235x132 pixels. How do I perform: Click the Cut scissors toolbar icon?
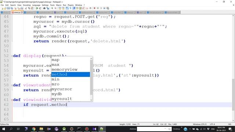pos(26,8)
